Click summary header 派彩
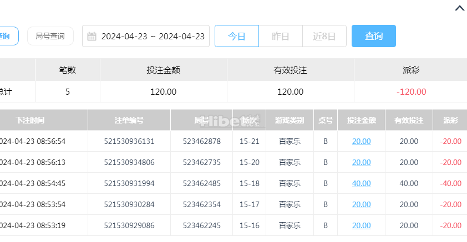Screen dimensions: 467x242 click(x=412, y=70)
